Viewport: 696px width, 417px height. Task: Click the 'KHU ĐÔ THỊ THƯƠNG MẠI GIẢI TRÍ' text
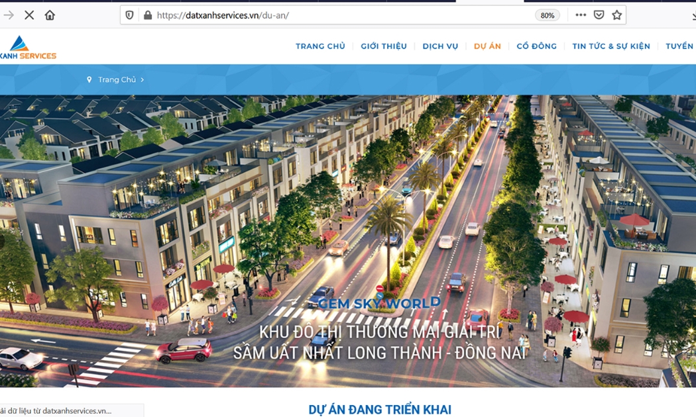pos(380,332)
